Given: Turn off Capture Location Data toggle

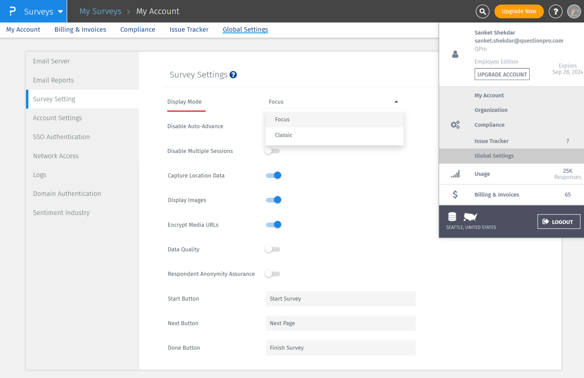Looking at the screenshot, I should pyautogui.click(x=274, y=175).
